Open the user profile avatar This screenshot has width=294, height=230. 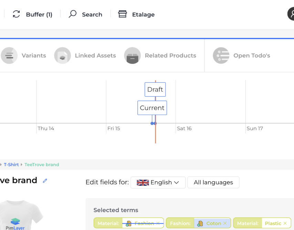click(x=291, y=14)
